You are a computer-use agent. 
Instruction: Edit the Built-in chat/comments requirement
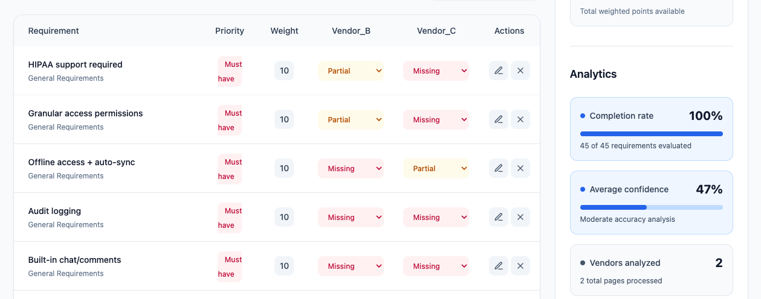pyautogui.click(x=499, y=266)
